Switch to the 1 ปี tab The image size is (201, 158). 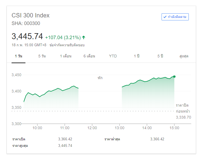[x=137, y=56]
